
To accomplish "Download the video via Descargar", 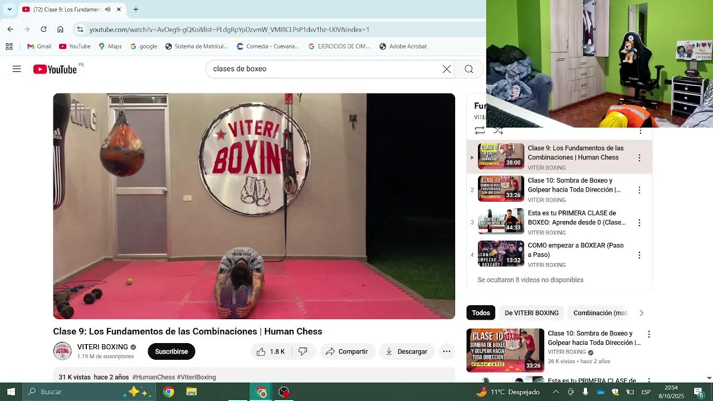I will pyautogui.click(x=406, y=351).
